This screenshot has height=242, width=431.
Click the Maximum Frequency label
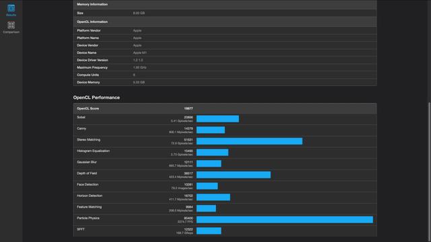(x=92, y=67)
